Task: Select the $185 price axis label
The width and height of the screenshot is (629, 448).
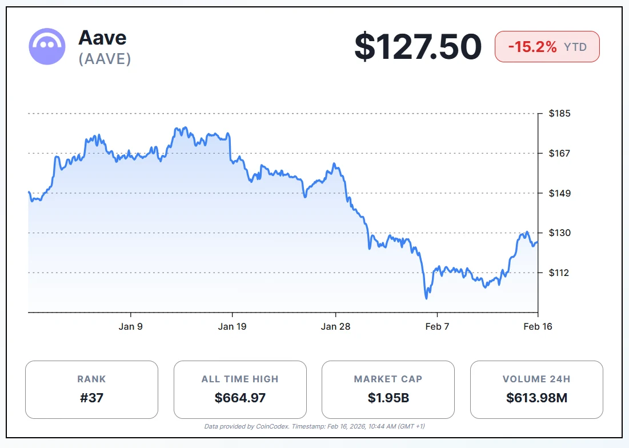Action: tap(559, 114)
